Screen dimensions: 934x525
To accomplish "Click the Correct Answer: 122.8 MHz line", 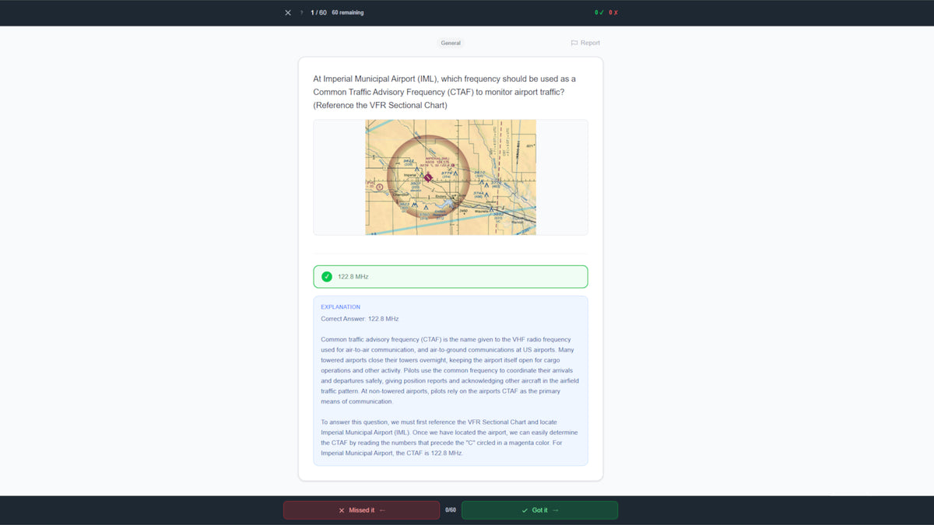I will (x=360, y=319).
